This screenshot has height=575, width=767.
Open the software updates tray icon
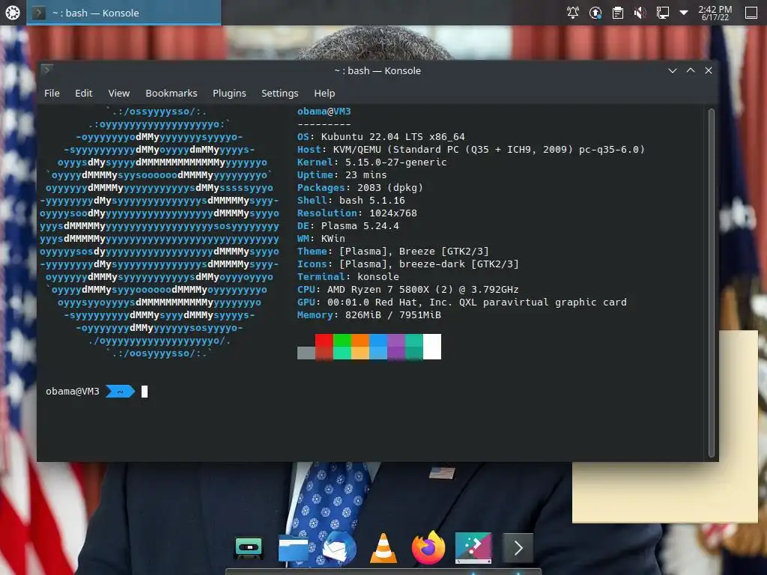point(595,13)
